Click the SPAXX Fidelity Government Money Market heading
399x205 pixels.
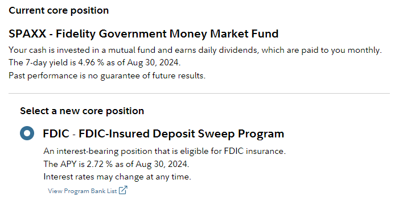(x=143, y=34)
